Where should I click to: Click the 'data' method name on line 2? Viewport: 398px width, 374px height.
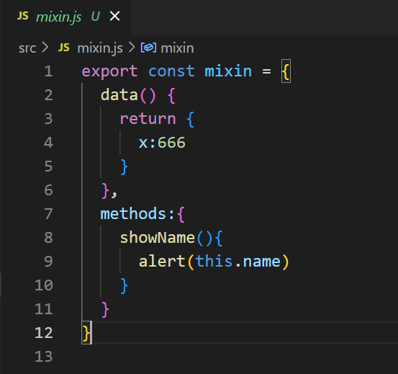point(119,95)
